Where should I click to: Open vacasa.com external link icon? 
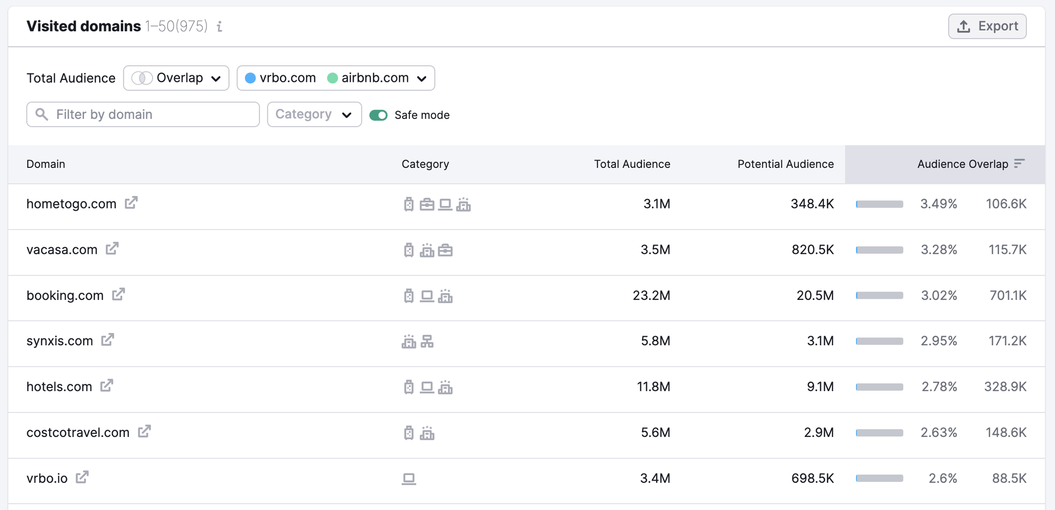tap(112, 249)
